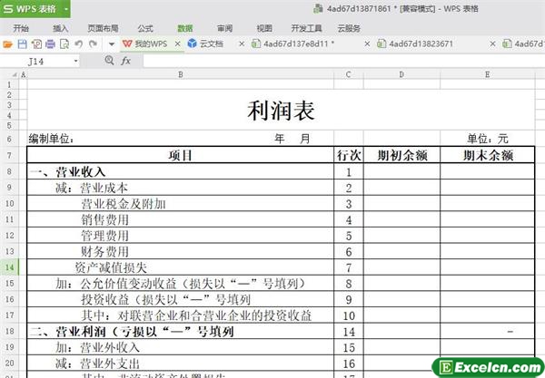The image size is (545, 378).
Task: Open the WPS 表格 button dropdown arrow
Action: click(x=65, y=9)
